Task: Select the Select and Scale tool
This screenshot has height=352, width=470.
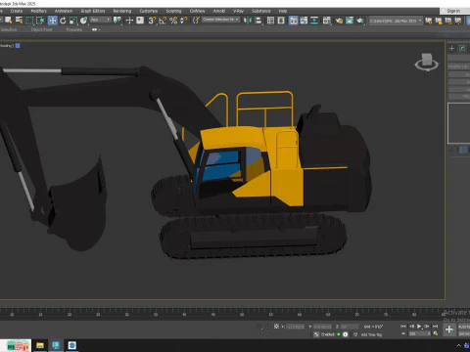Action: coord(73,21)
